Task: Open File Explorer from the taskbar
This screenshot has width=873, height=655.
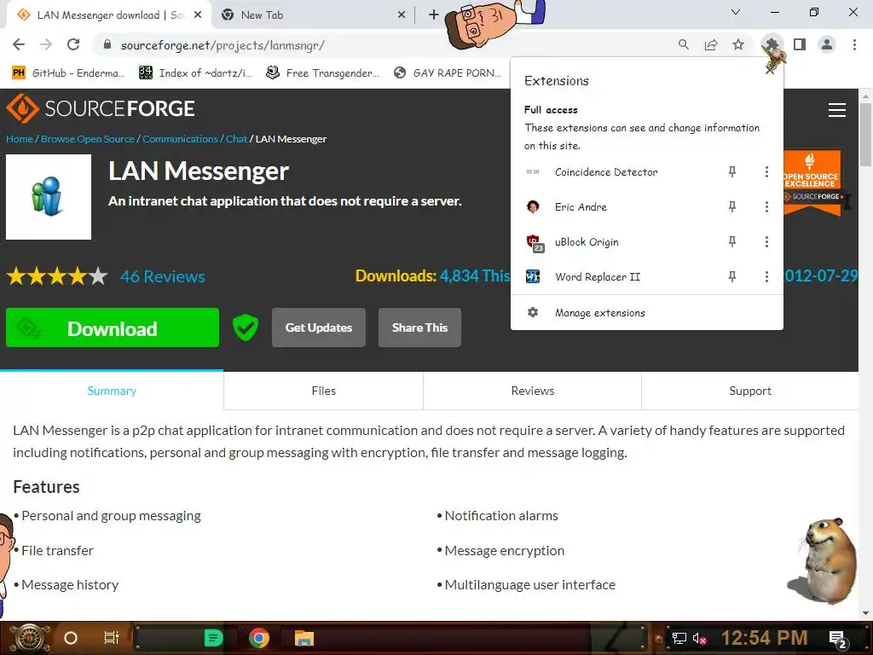Action: 304,638
